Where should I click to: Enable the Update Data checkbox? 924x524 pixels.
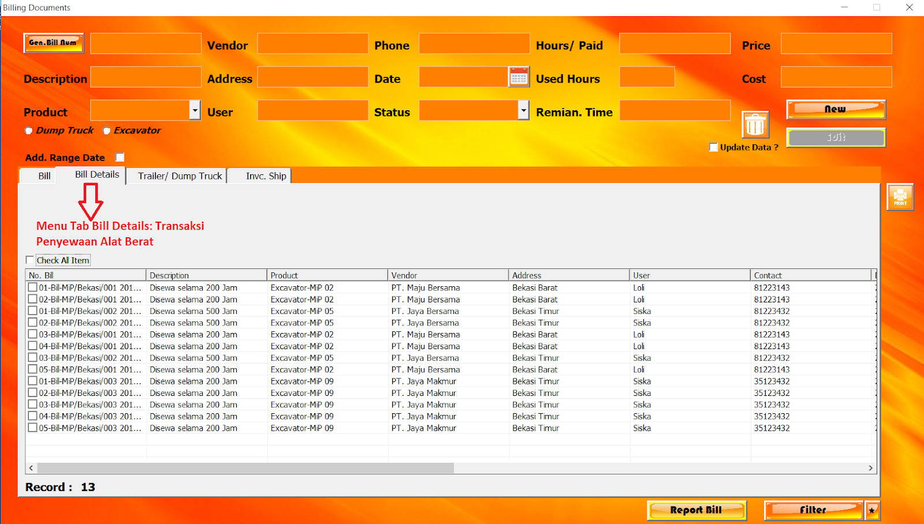coord(714,147)
